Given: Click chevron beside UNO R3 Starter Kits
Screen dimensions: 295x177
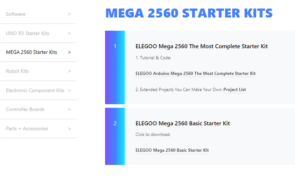Looking at the screenshot, I should click(x=69, y=33).
